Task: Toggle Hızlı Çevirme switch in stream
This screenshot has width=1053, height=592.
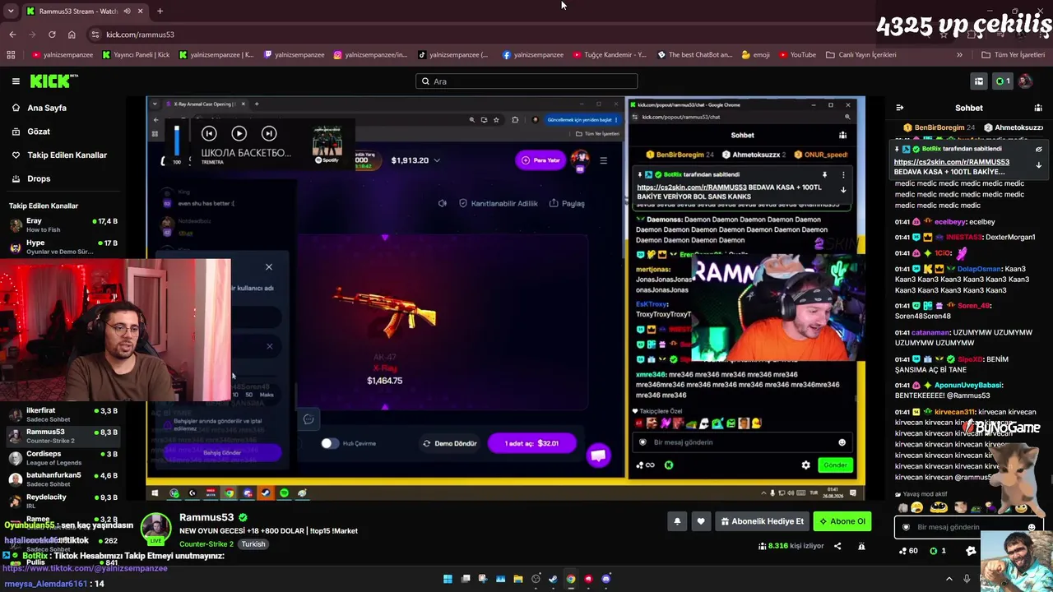Action: (x=329, y=443)
